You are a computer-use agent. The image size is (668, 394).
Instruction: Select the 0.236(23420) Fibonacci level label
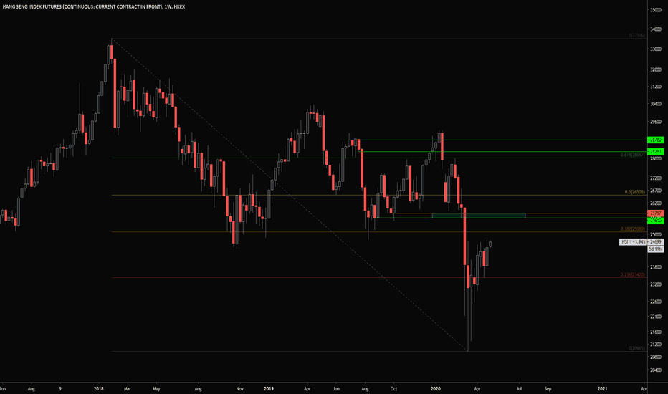pos(632,275)
